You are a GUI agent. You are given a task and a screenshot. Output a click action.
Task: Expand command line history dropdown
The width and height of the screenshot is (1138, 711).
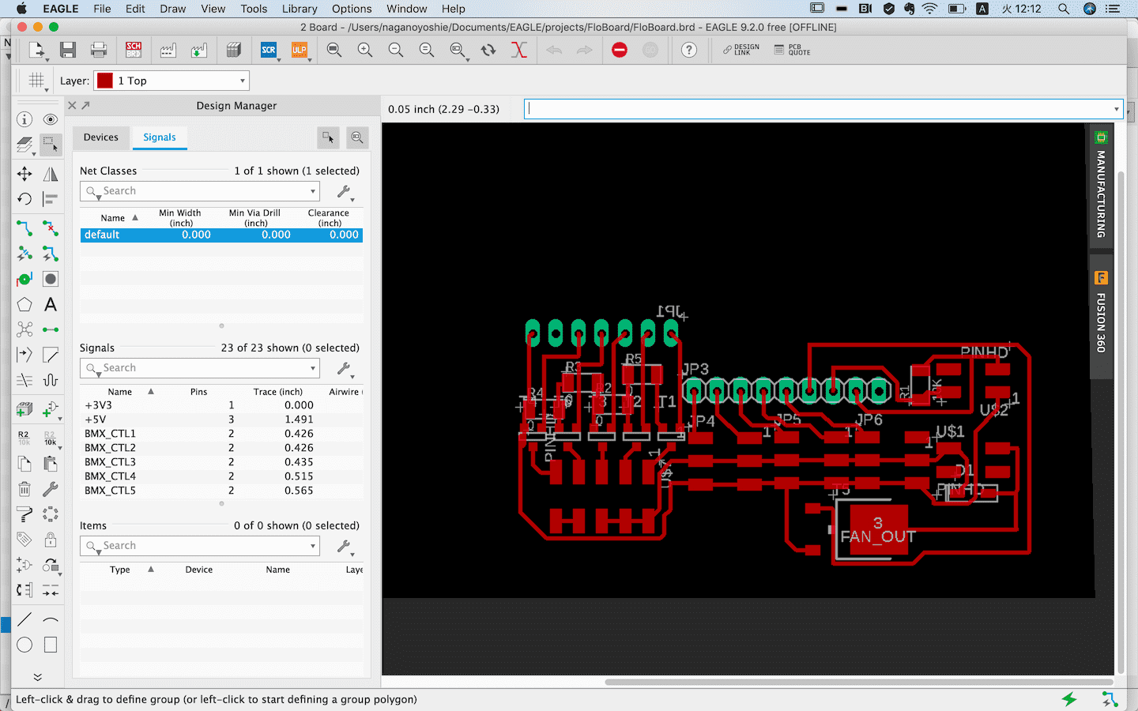tap(1116, 109)
